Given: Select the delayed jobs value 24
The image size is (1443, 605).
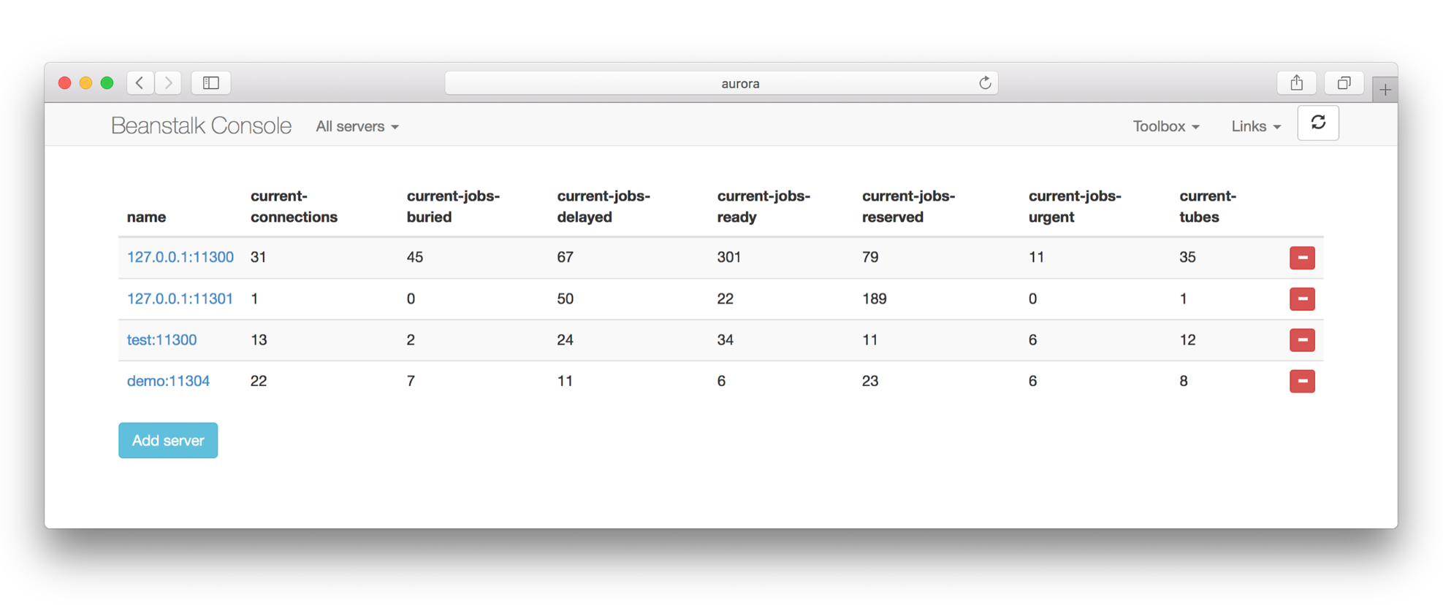Looking at the screenshot, I should point(565,339).
